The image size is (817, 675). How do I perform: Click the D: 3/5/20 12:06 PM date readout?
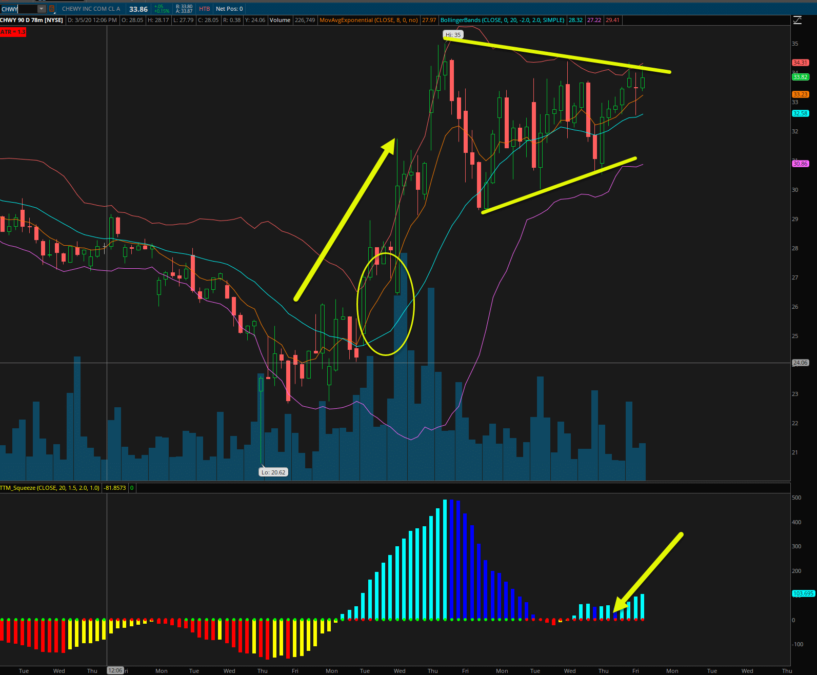click(x=92, y=20)
